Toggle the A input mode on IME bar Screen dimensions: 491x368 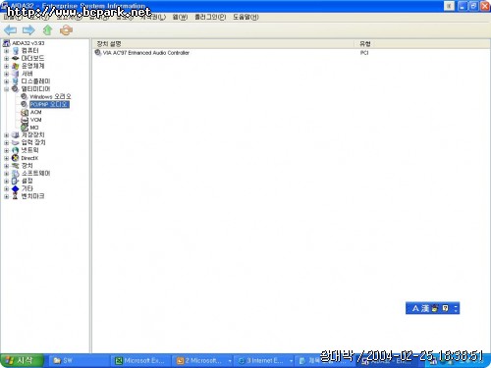(415, 308)
